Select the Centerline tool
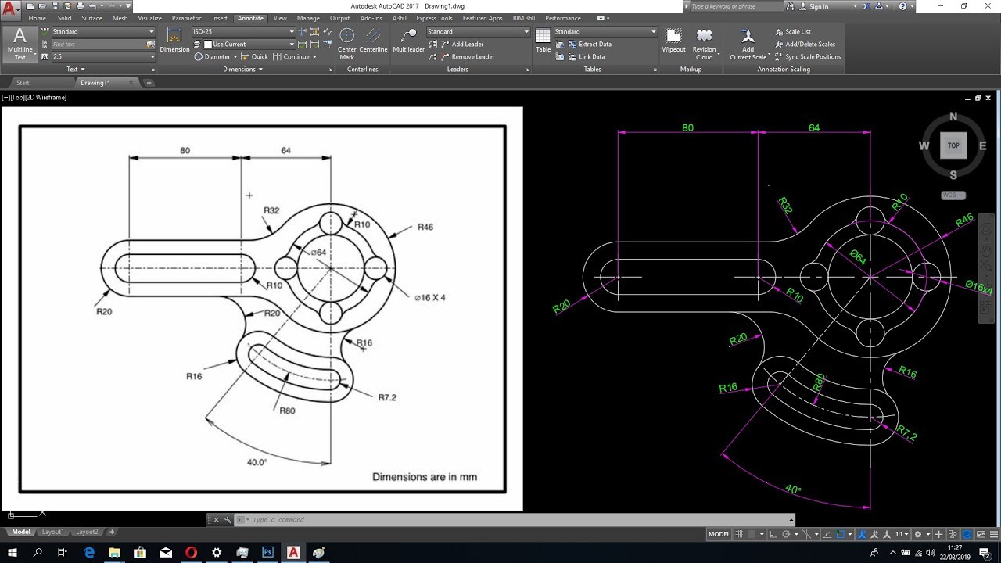Image resolution: width=1001 pixels, height=563 pixels. pos(373,40)
